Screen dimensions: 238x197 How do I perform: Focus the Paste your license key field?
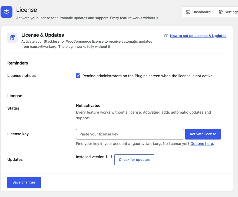[130, 134]
